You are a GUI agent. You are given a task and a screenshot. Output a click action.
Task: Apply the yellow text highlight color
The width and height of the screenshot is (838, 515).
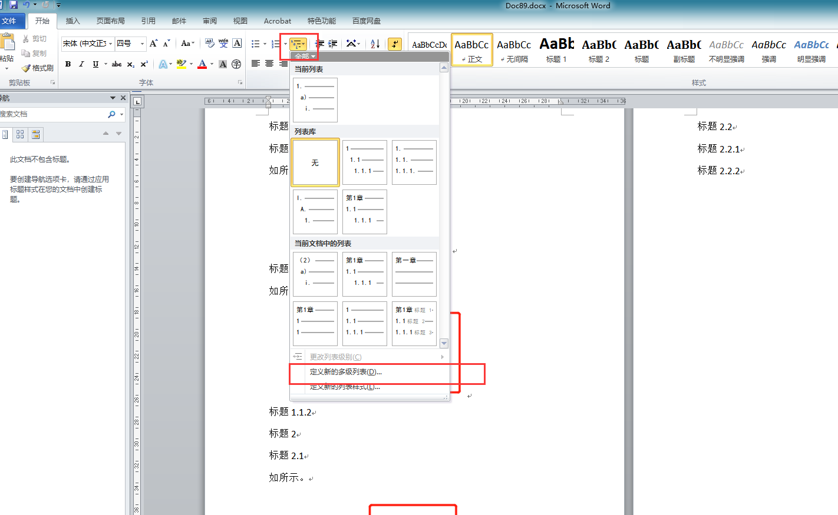tap(181, 64)
